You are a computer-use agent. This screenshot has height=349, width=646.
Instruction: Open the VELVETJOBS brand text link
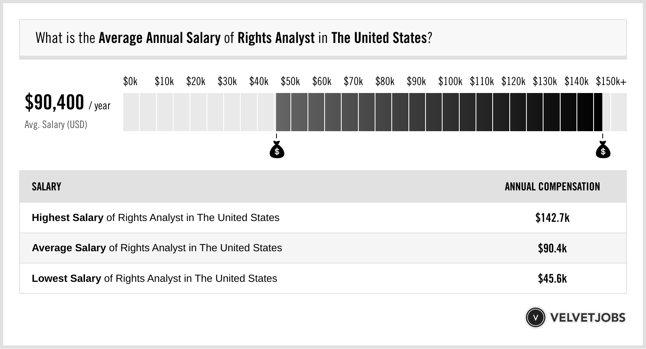[588, 318]
